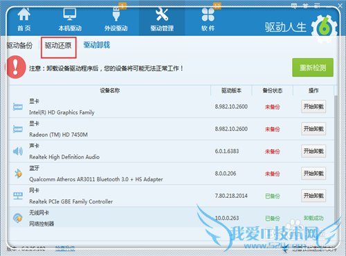Click the Realtek PCIe network card icon
The width and height of the screenshot is (346, 256).
point(18,196)
